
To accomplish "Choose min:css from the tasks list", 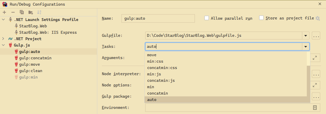I will tap(226, 61).
